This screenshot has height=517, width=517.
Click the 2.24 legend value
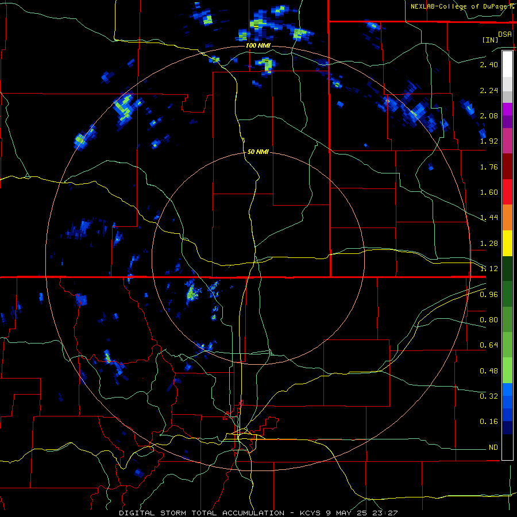489,90
